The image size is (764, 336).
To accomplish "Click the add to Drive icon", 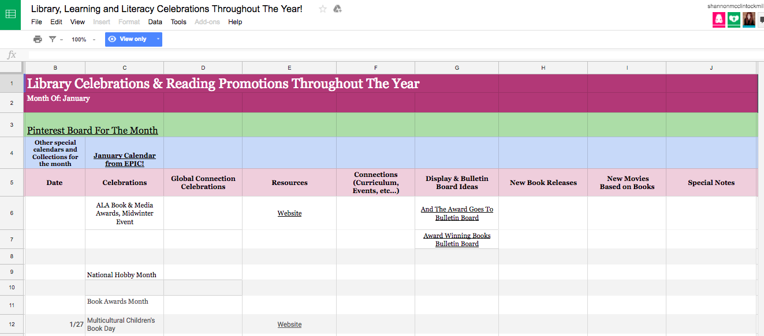I will pyautogui.click(x=338, y=9).
